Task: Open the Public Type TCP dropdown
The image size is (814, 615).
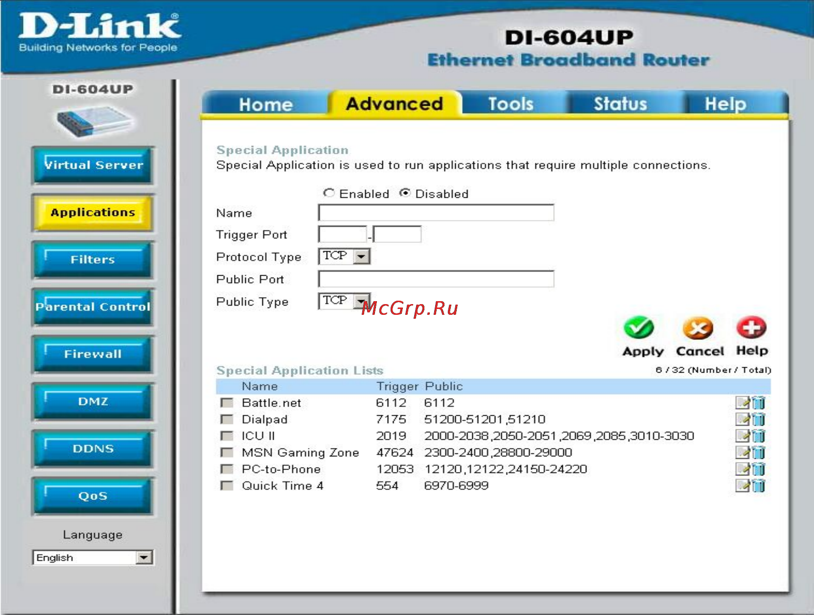Action: (344, 301)
